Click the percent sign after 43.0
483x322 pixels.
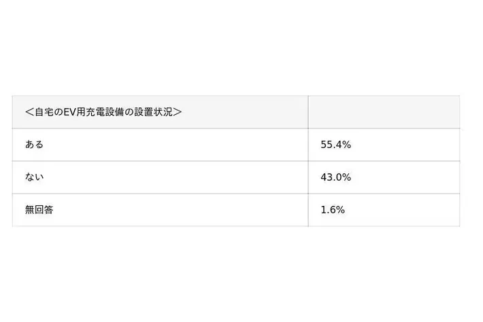(347, 177)
